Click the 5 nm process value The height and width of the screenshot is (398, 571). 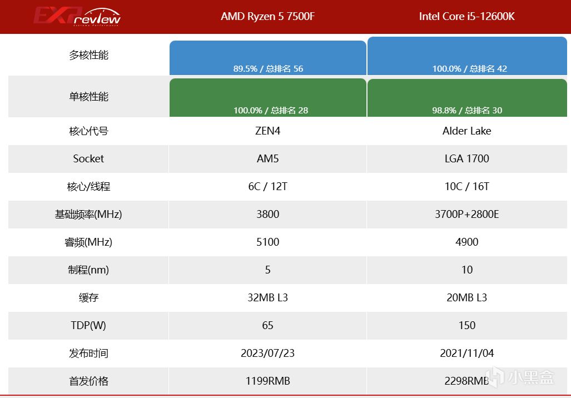[267, 270]
